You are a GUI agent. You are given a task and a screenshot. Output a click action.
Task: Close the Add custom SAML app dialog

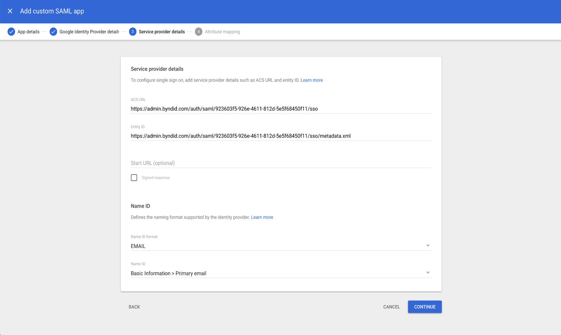click(x=10, y=11)
